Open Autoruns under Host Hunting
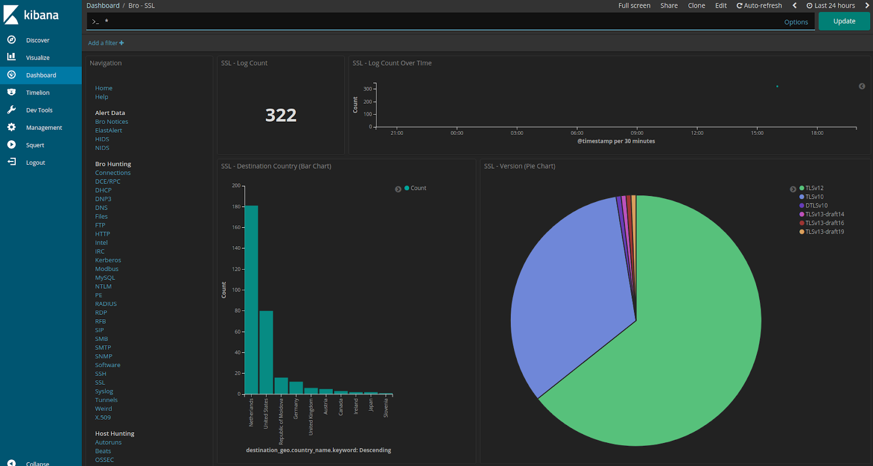Viewport: 873px width, 466px height. click(x=108, y=443)
